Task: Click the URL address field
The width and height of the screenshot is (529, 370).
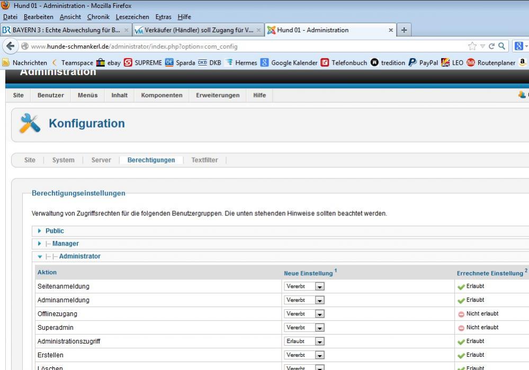Action: pyautogui.click(x=238, y=47)
